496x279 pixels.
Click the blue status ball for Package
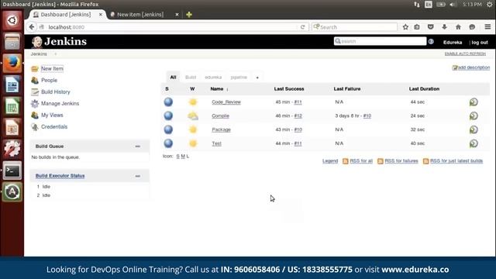point(168,129)
